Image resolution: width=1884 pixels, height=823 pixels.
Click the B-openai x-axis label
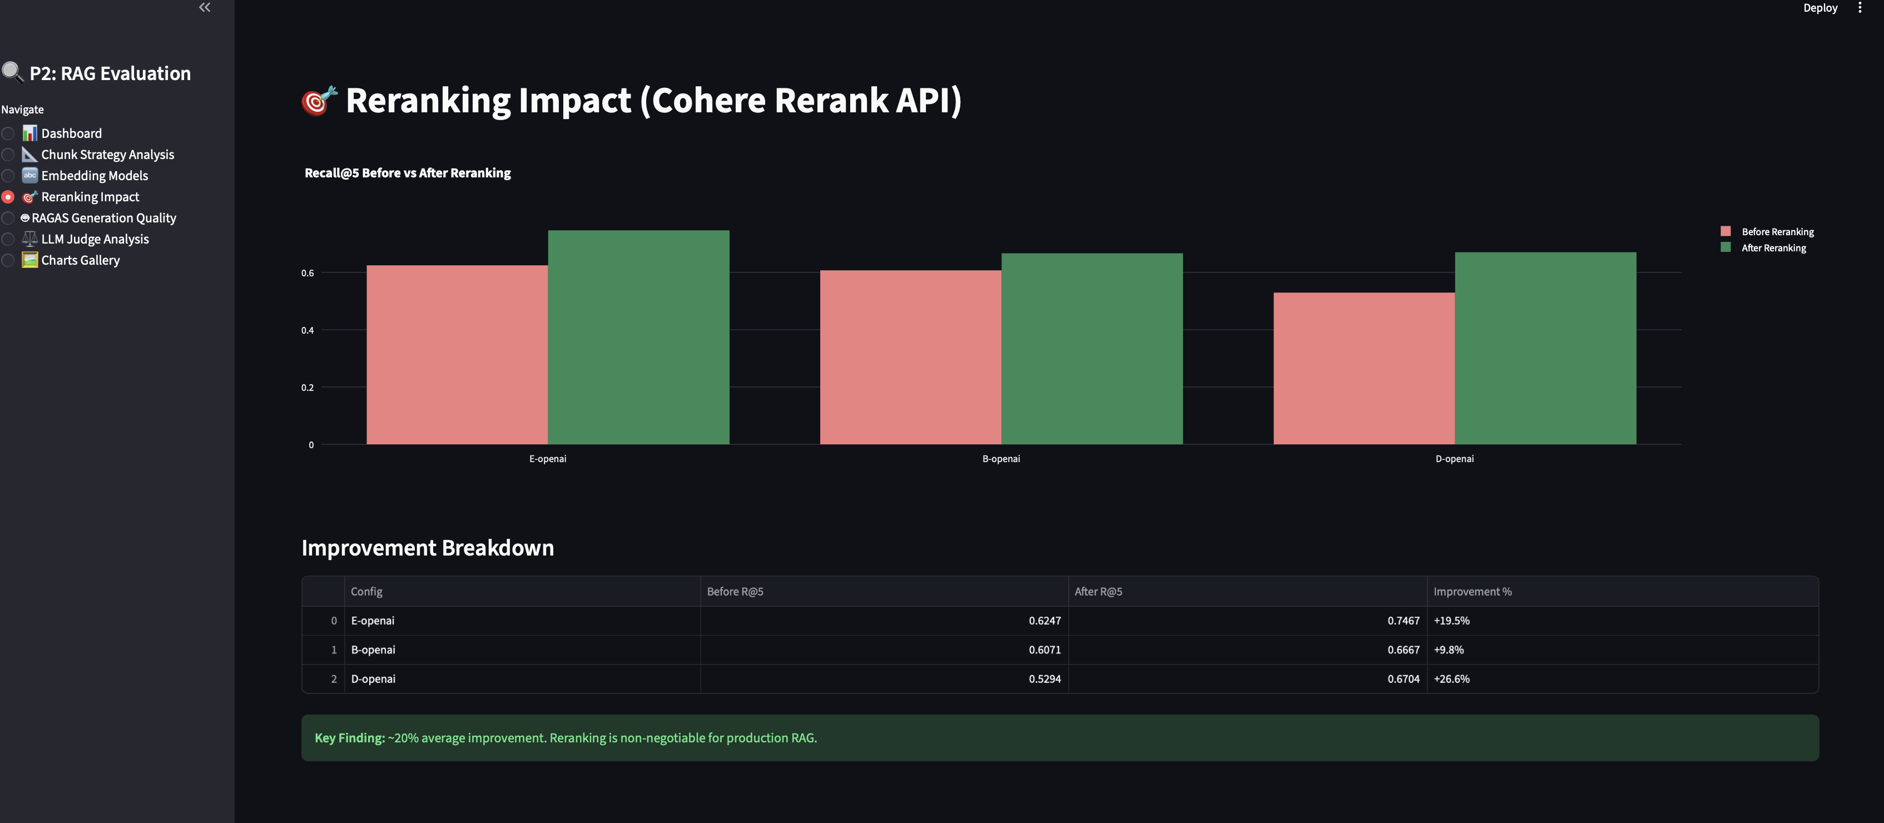tap(1002, 459)
